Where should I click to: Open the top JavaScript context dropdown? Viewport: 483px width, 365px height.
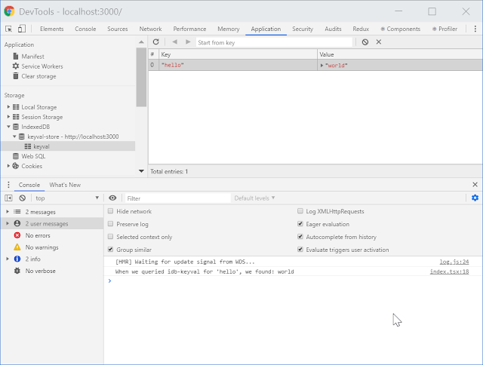click(x=66, y=198)
